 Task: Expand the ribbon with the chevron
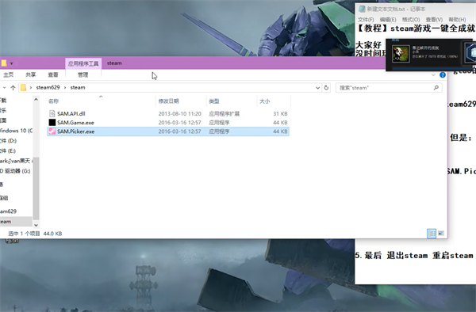pyautogui.click(x=433, y=74)
